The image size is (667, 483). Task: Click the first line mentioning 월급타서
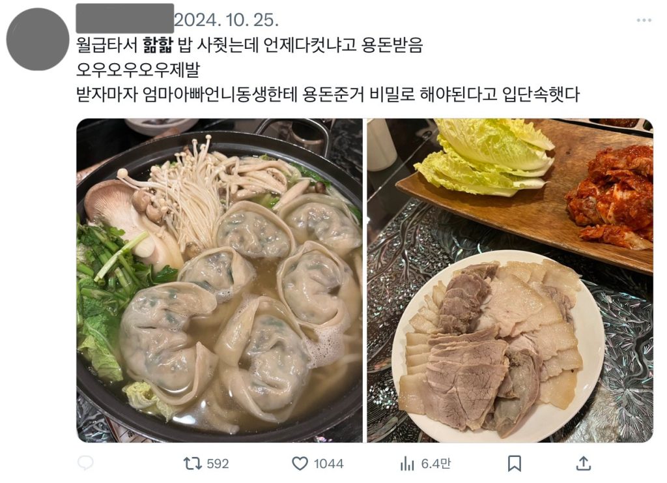(249, 45)
